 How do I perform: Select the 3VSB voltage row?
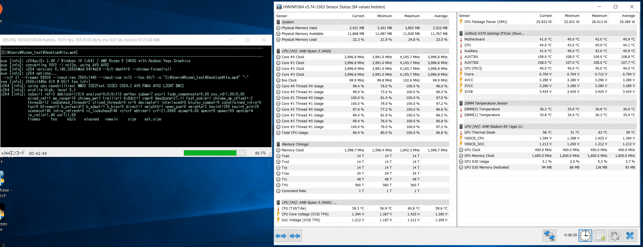(x=547, y=91)
